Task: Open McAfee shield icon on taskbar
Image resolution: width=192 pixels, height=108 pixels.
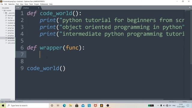Action: tap(95, 105)
